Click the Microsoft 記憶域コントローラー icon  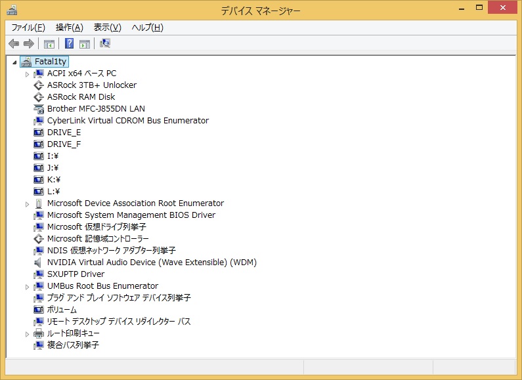[x=39, y=239]
